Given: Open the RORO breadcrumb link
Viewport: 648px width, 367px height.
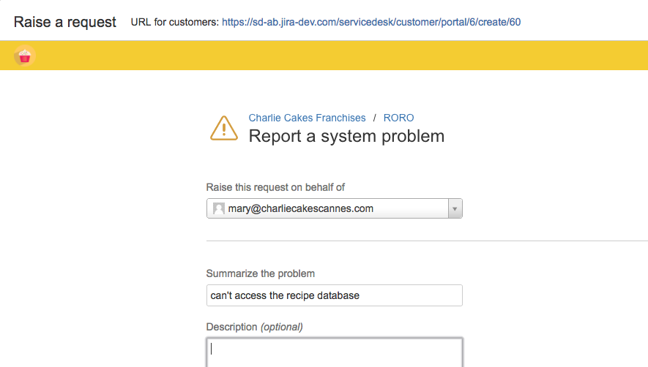Looking at the screenshot, I should 398,118.
